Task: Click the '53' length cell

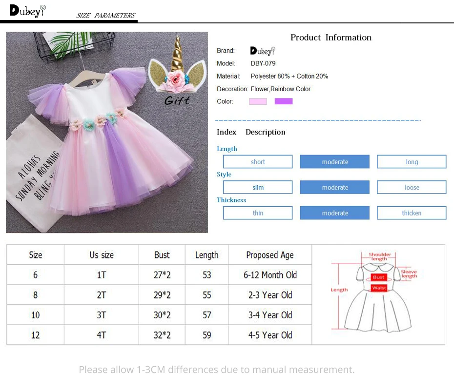Action: point(206,274)
